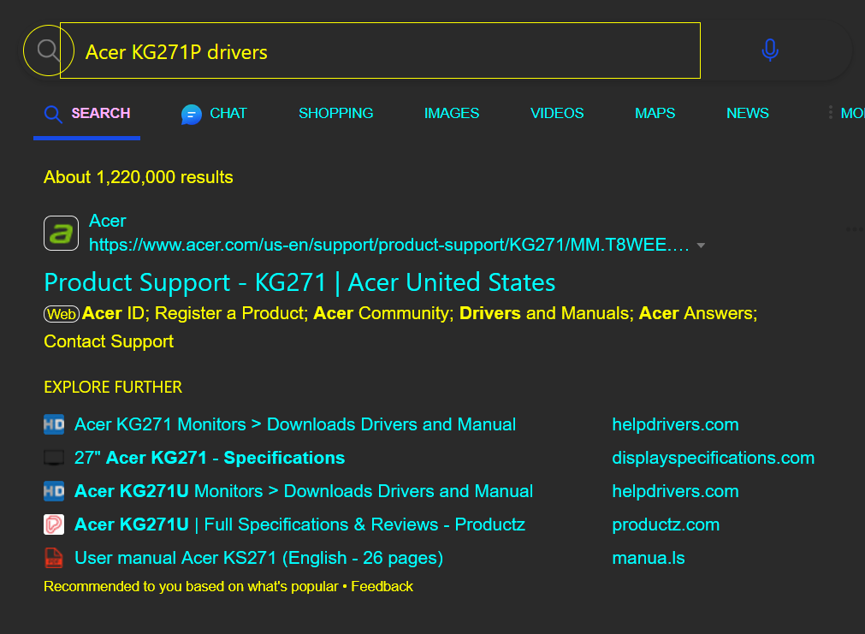The image size is (865, 634).
Task: Select the MAPS tab
Action: [x=655, y=113]
